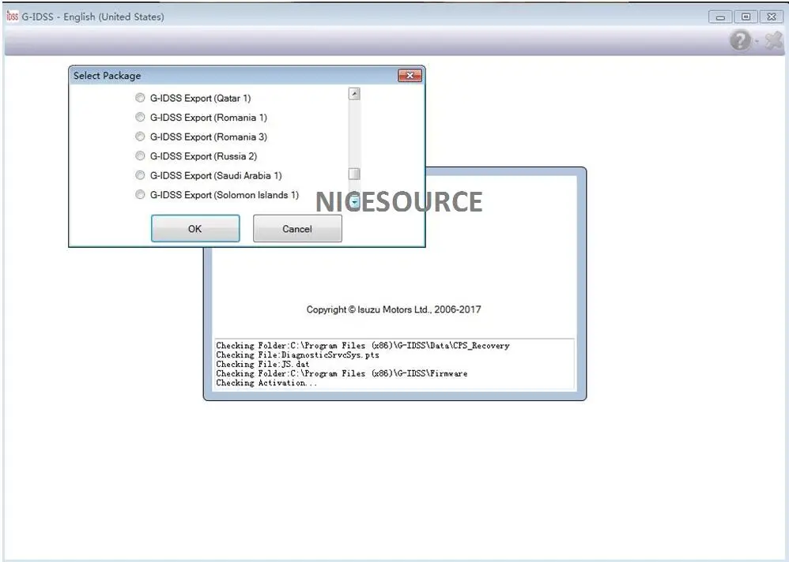Viewport: 789px width, 562px height.
Task: Click the CPS_Recovery folder log line
Action: coord(363,346)
